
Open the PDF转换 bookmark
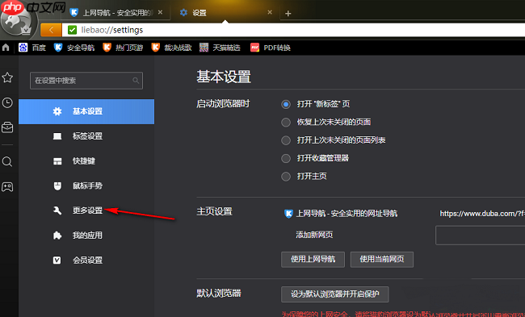point(271,48)
